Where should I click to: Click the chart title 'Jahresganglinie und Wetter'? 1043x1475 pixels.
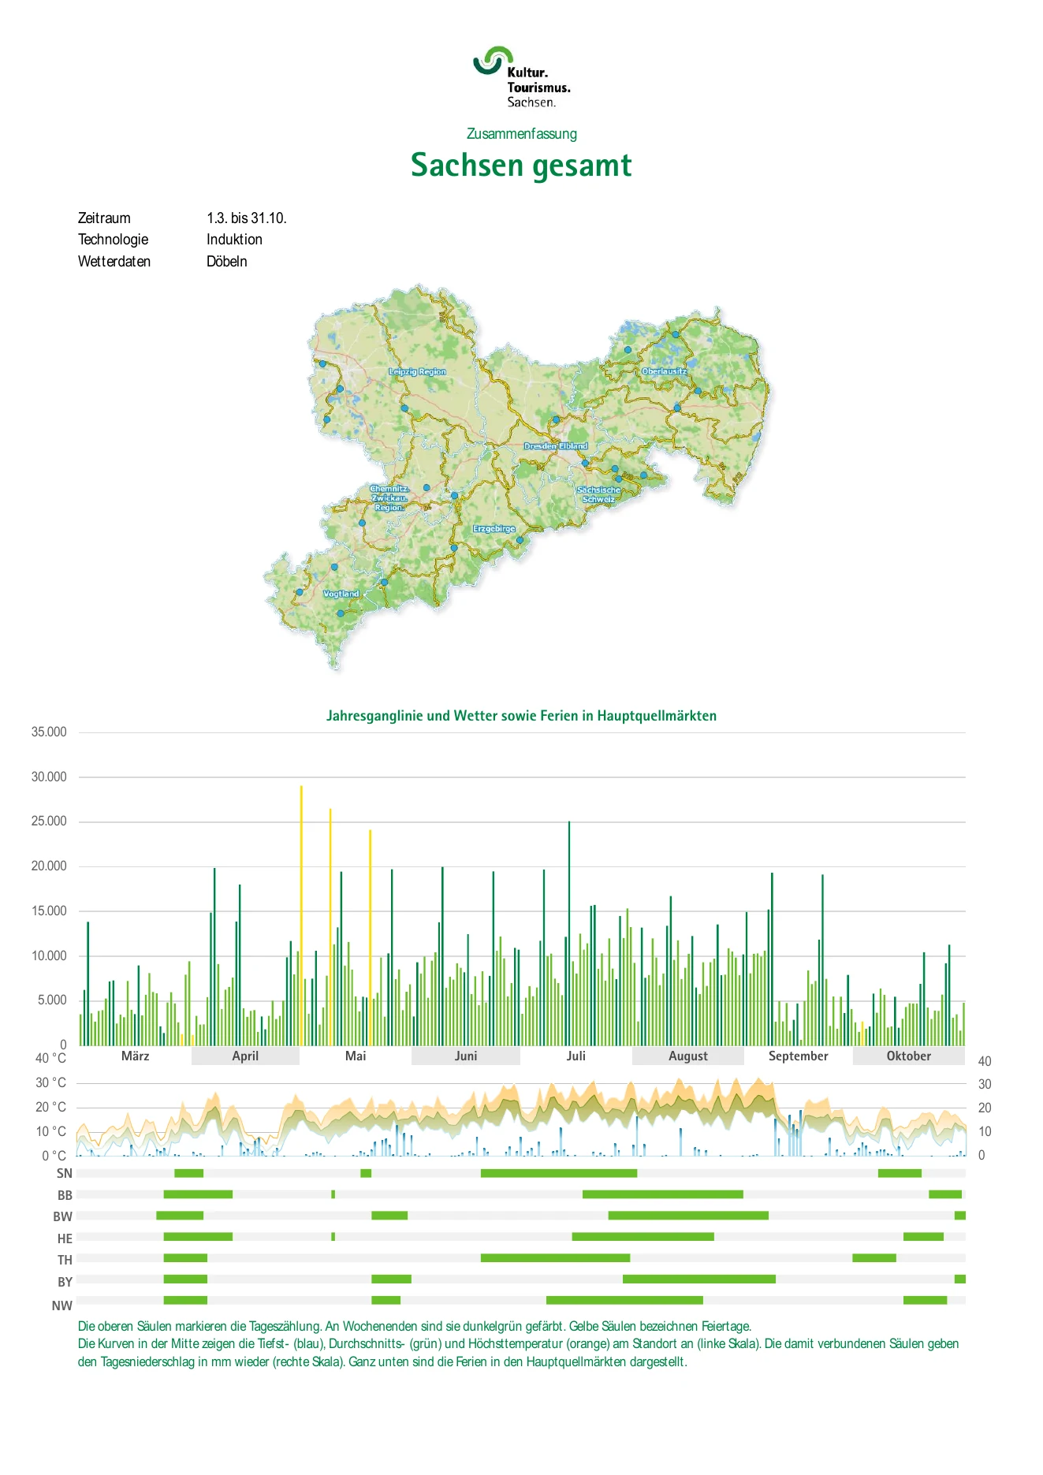pyautogui.click(x=521, y=716)
